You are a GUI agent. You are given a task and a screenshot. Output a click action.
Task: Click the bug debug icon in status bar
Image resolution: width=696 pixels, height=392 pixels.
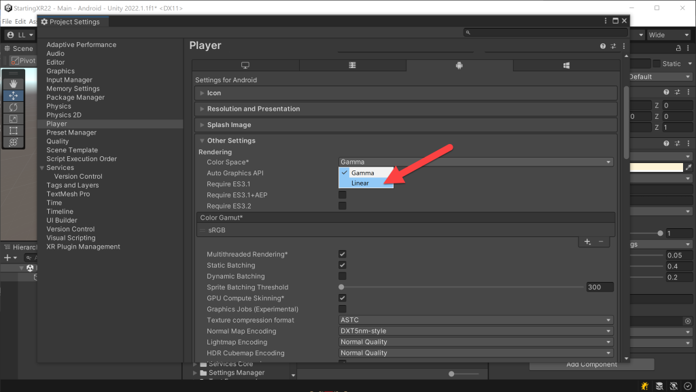tap(644, 386)
